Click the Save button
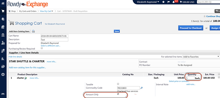Viewport: 220px width, 98px height. tap(117, 31)
